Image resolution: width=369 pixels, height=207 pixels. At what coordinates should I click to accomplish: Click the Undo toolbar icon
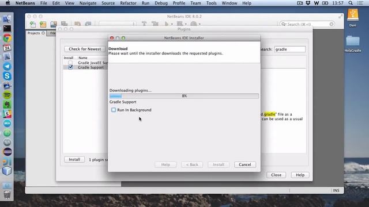(x=77, y=24)
